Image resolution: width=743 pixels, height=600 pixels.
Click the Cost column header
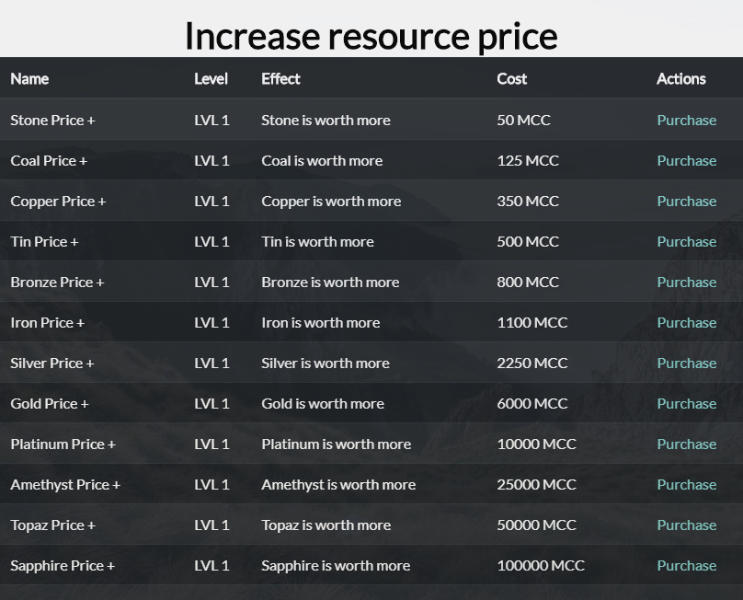coord(512,79)
